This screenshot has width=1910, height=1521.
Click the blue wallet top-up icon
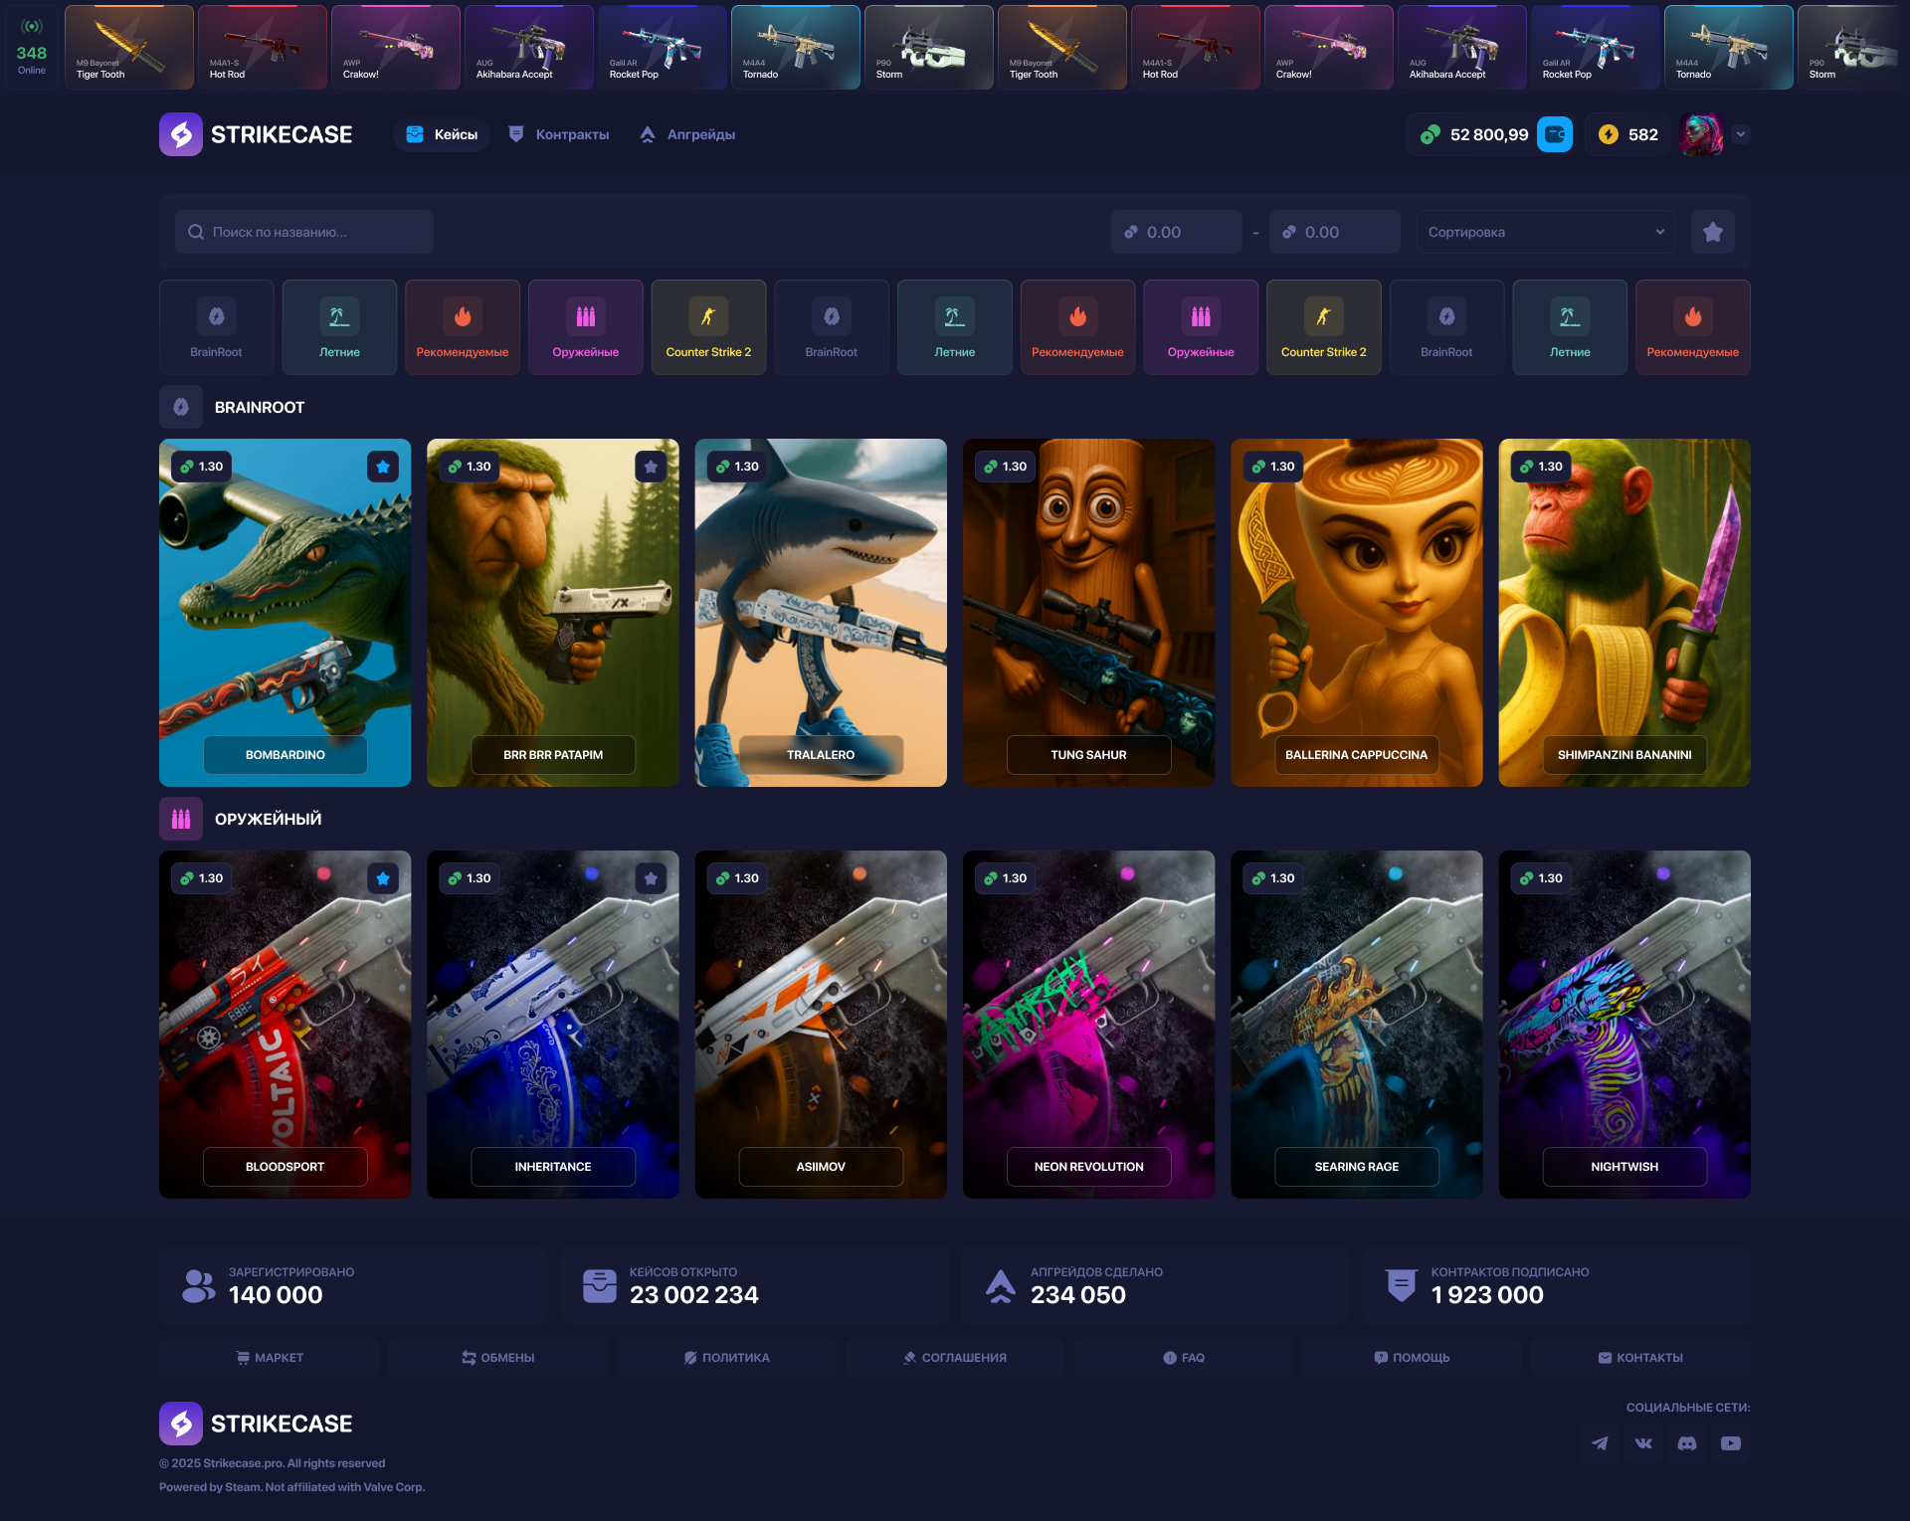pos(1554,134)
